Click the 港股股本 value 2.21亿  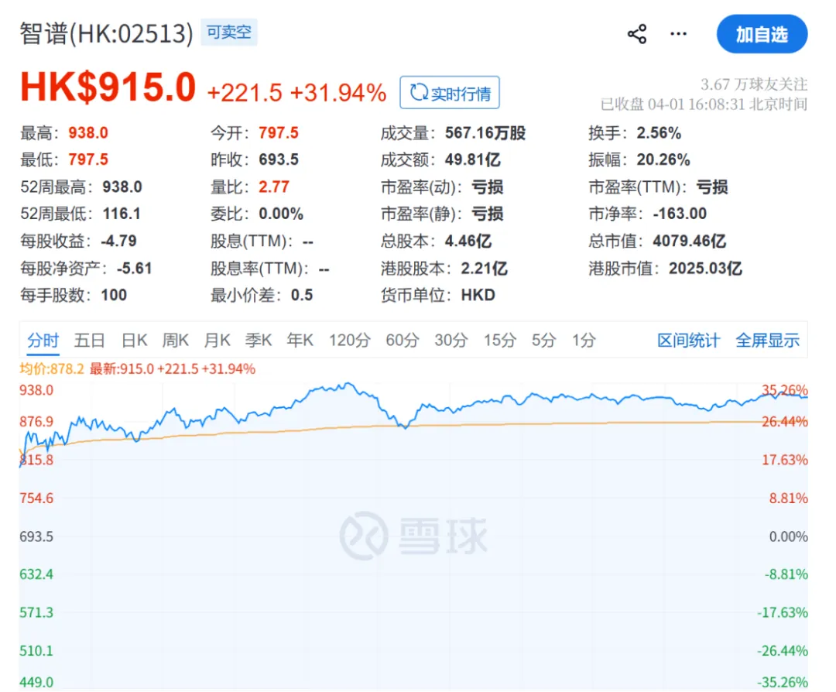coord(484,268)
